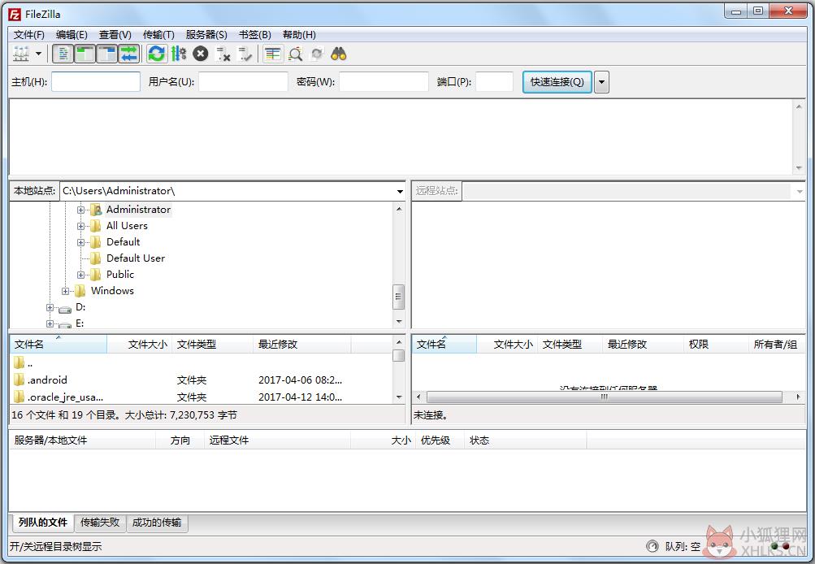The width and height of the screenshot is (815, 564).
Task: Open the quick connect history dropdown arrow
Action: [x=601, y=81]
